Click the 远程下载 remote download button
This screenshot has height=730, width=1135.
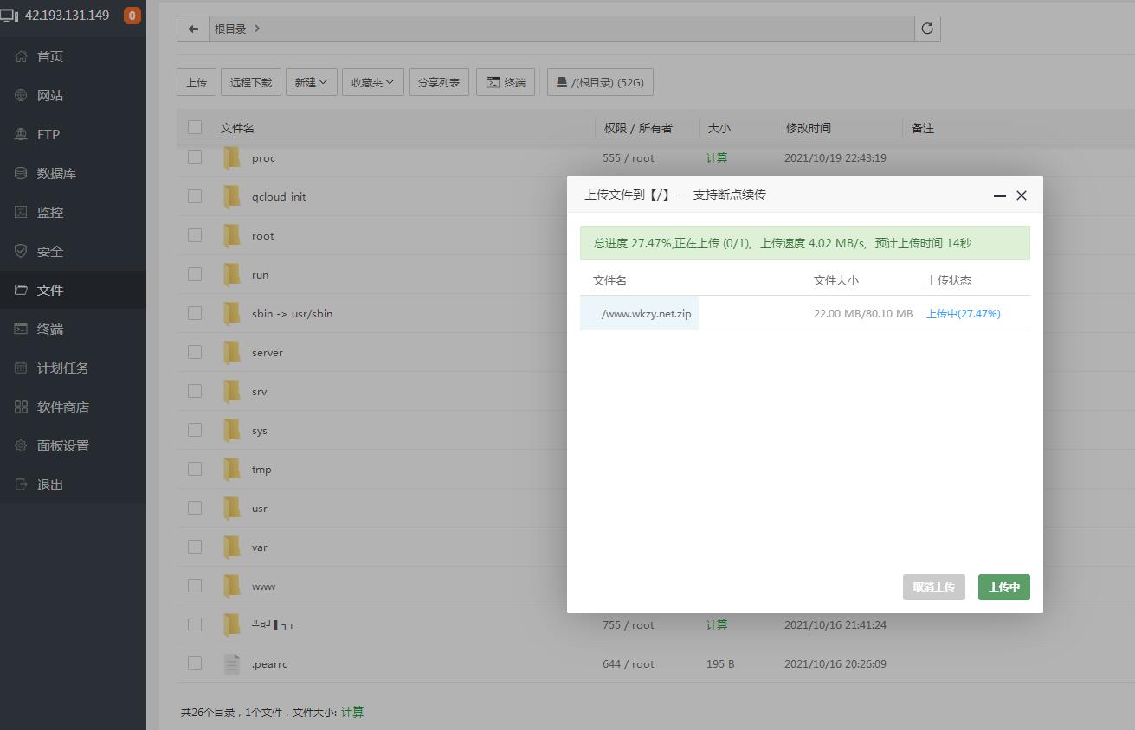(x=251, y=82)
